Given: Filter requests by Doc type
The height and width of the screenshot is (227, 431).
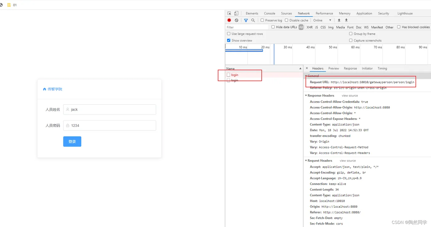Looking at the screenshot, I should coord(359,27).
